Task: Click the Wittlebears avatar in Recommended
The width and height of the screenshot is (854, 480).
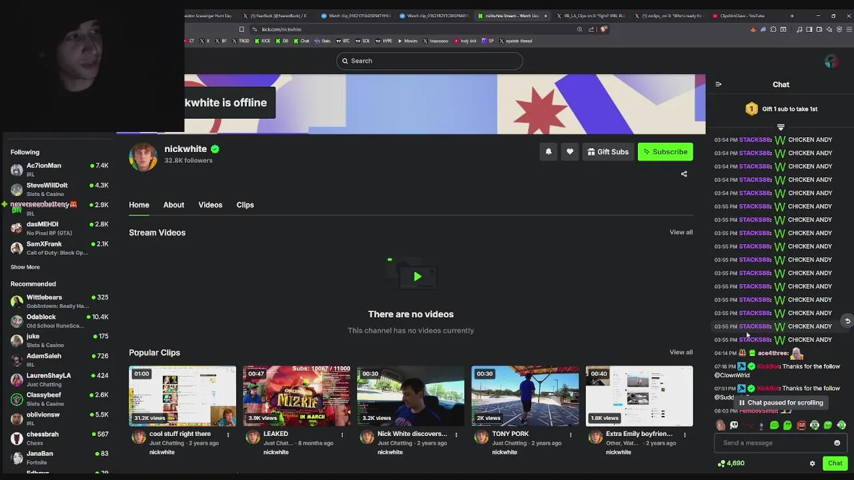Action: (17, 301)
